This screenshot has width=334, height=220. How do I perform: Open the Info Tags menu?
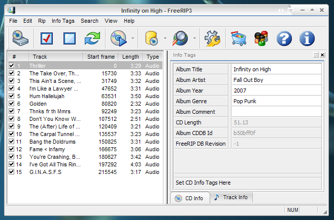63,21
